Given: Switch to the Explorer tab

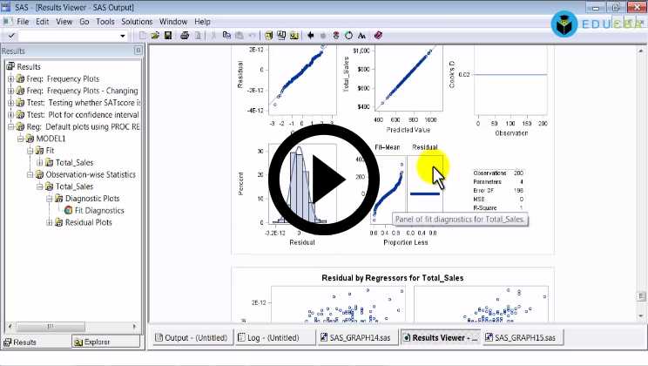Looking at the screenshot, I should click(x=92, y=342).
